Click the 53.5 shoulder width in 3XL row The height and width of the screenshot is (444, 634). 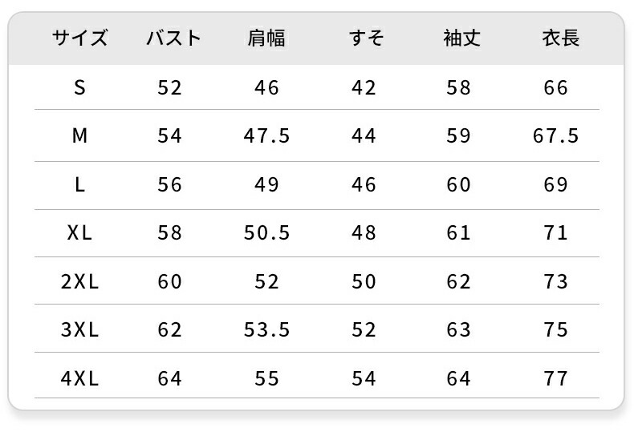266,330
